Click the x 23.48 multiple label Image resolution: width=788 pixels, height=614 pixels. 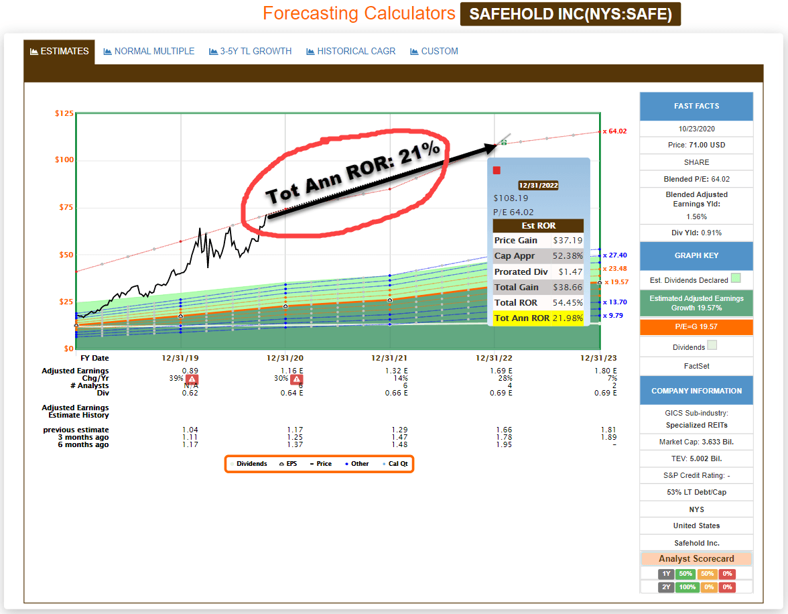(615, 269)
